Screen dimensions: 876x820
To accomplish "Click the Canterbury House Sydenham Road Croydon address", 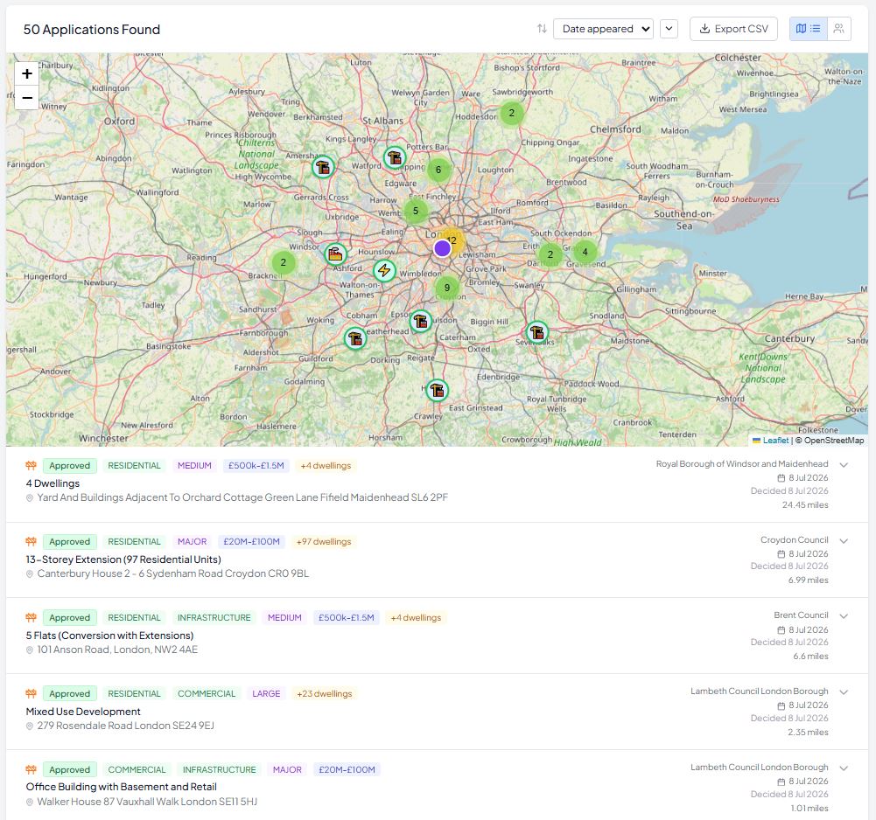I will pyautogui.click(x=172, y=573).
